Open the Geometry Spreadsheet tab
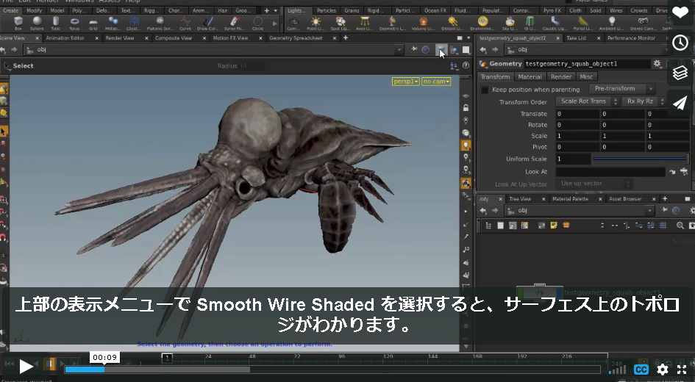 pyautogui.click(x=296, y=38)
